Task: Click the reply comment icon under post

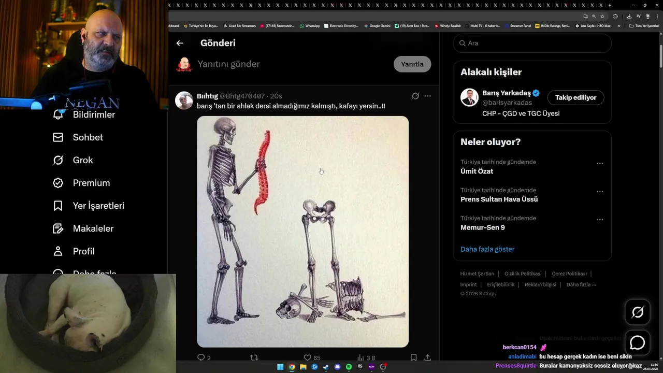Action: 201,357
